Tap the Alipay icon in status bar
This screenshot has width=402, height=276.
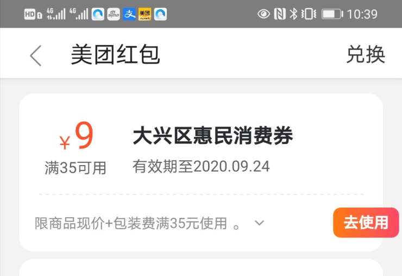tap(129, 14)
